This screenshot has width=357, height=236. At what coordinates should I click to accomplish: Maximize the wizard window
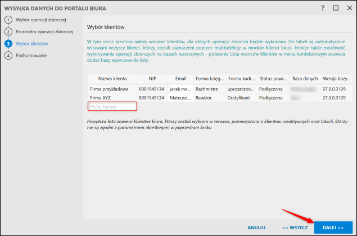click(x=336, y=8)
